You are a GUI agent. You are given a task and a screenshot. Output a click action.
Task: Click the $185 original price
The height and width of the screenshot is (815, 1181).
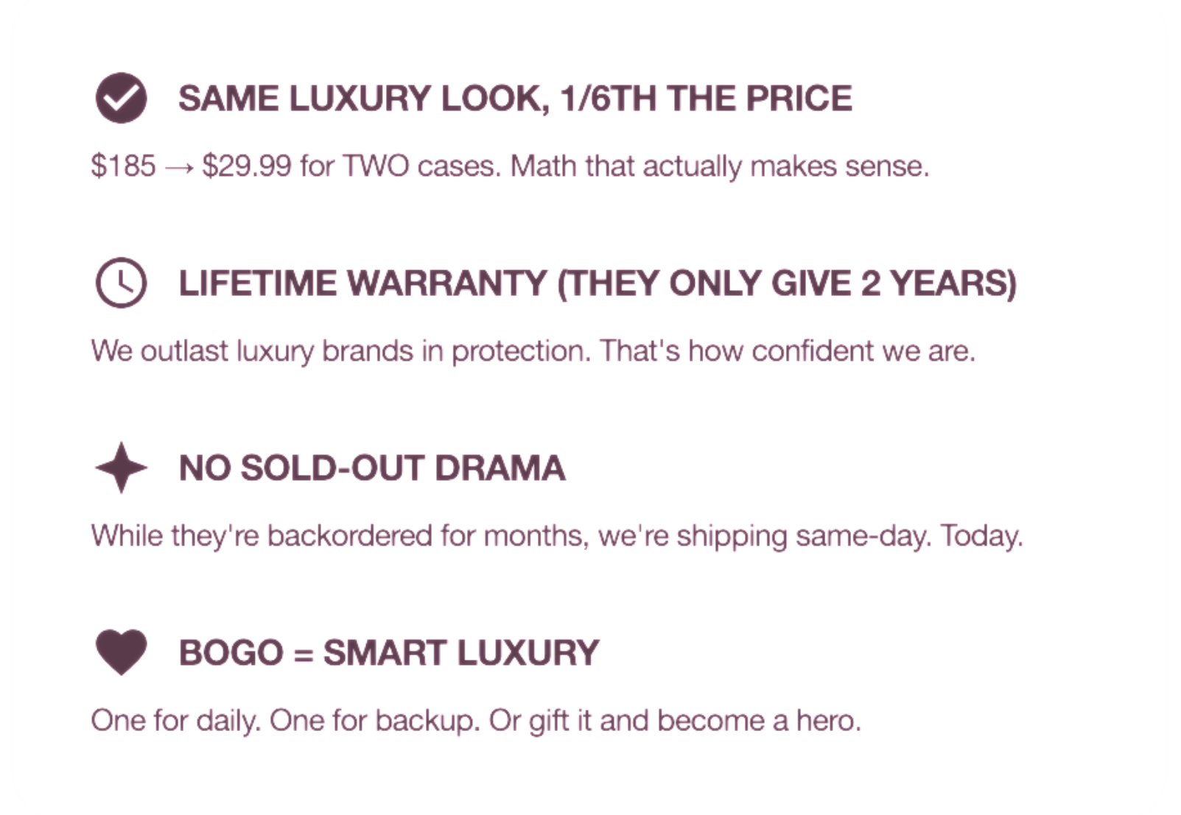123,166
